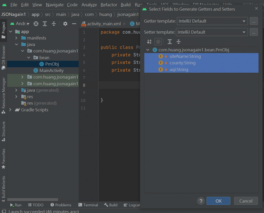Open the Problems tool window
The width and height of the screenshot is (264, 213).
click(x=61, y=205)
